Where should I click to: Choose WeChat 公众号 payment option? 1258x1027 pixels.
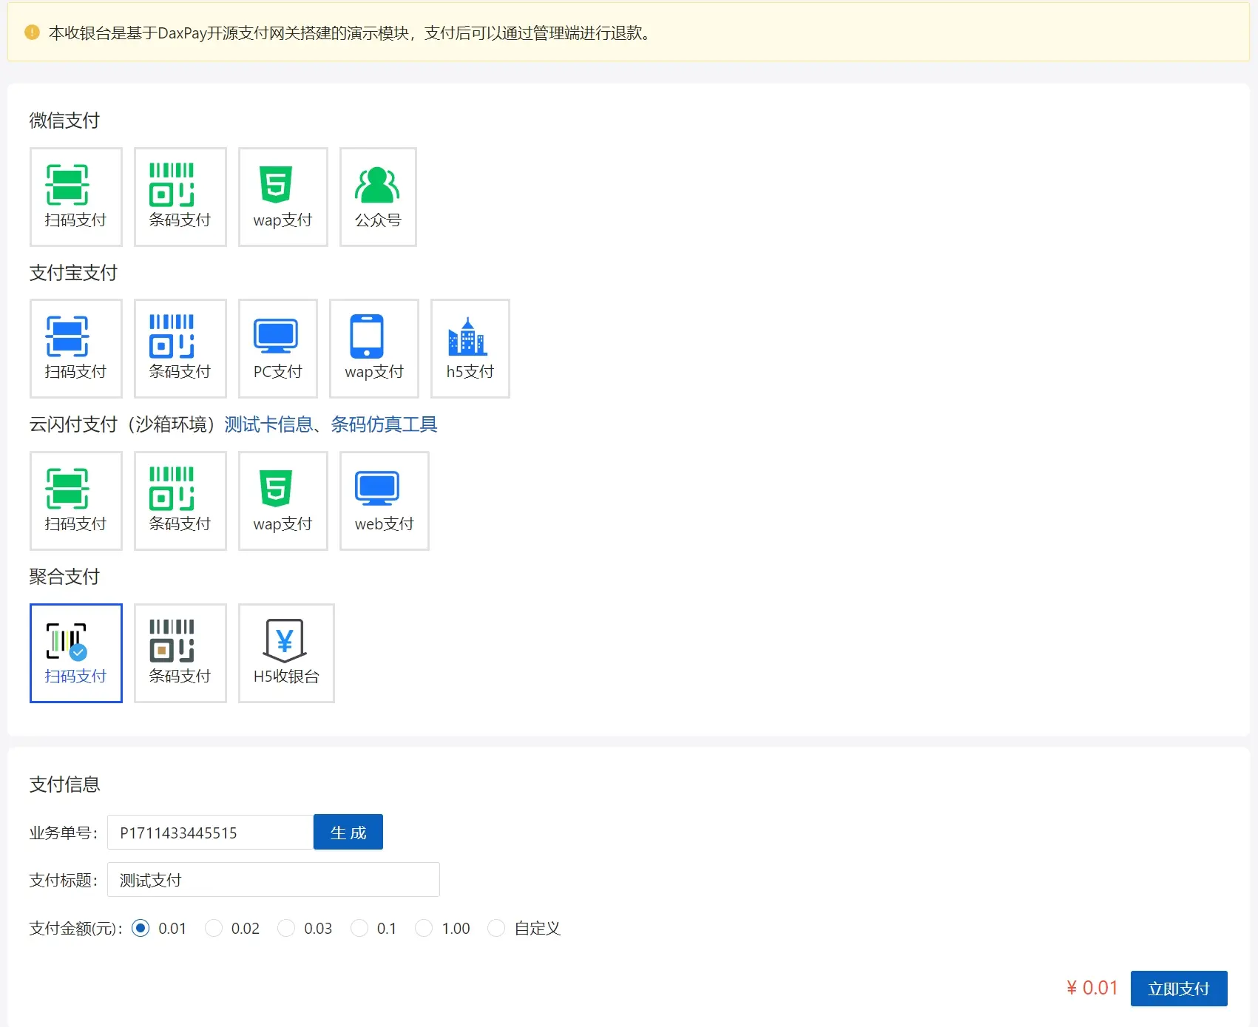pyautogui.click(x=378, y=197)
